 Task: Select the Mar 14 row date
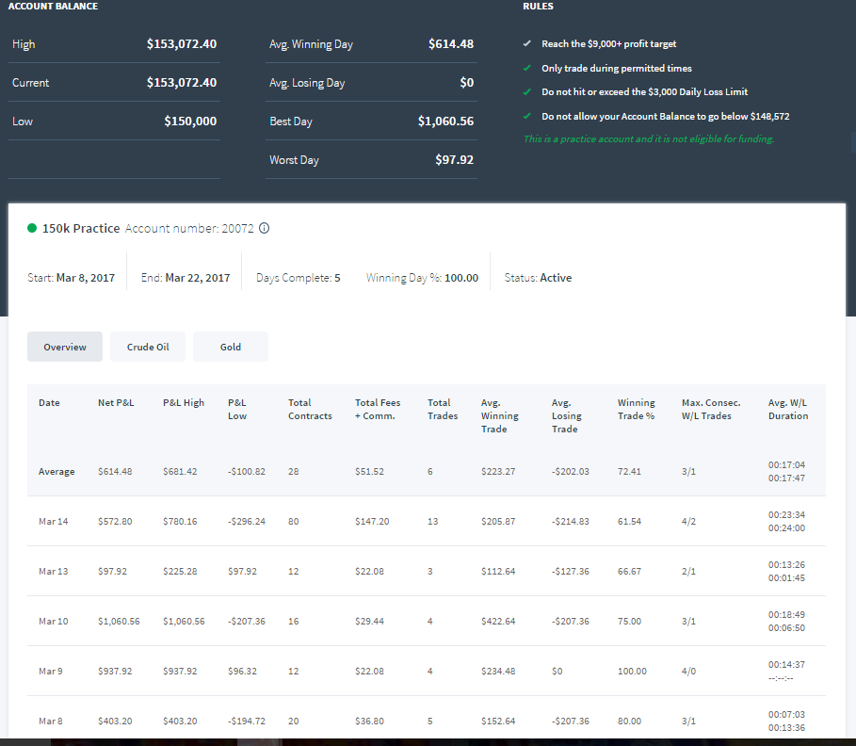click(54, 522)
